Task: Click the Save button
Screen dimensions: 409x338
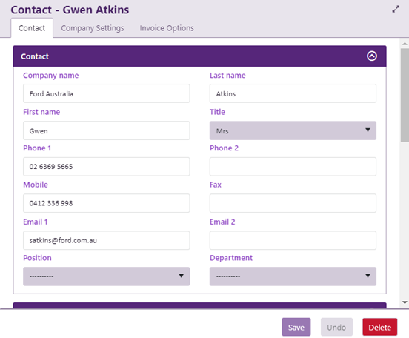Action: tap(296, 327)
